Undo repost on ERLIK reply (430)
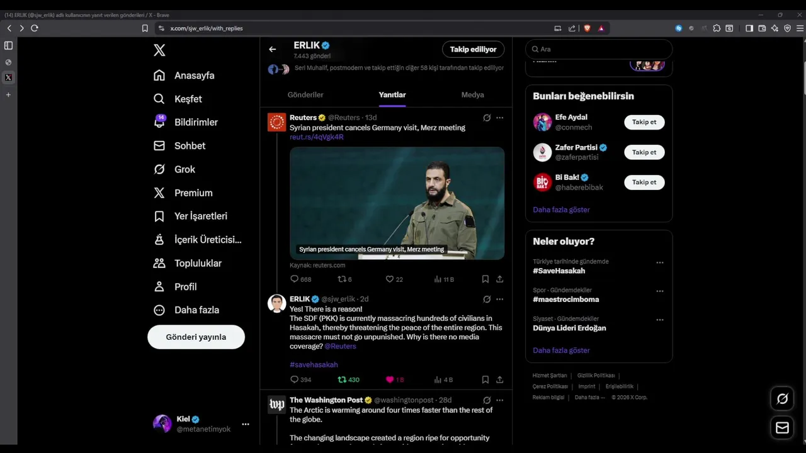Viewport: 806px width, 453px height. [348, 379]
